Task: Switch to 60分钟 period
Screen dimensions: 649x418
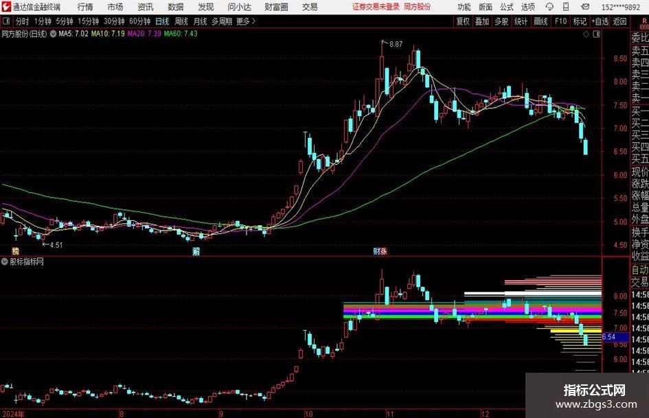Action: pos(139,21)
